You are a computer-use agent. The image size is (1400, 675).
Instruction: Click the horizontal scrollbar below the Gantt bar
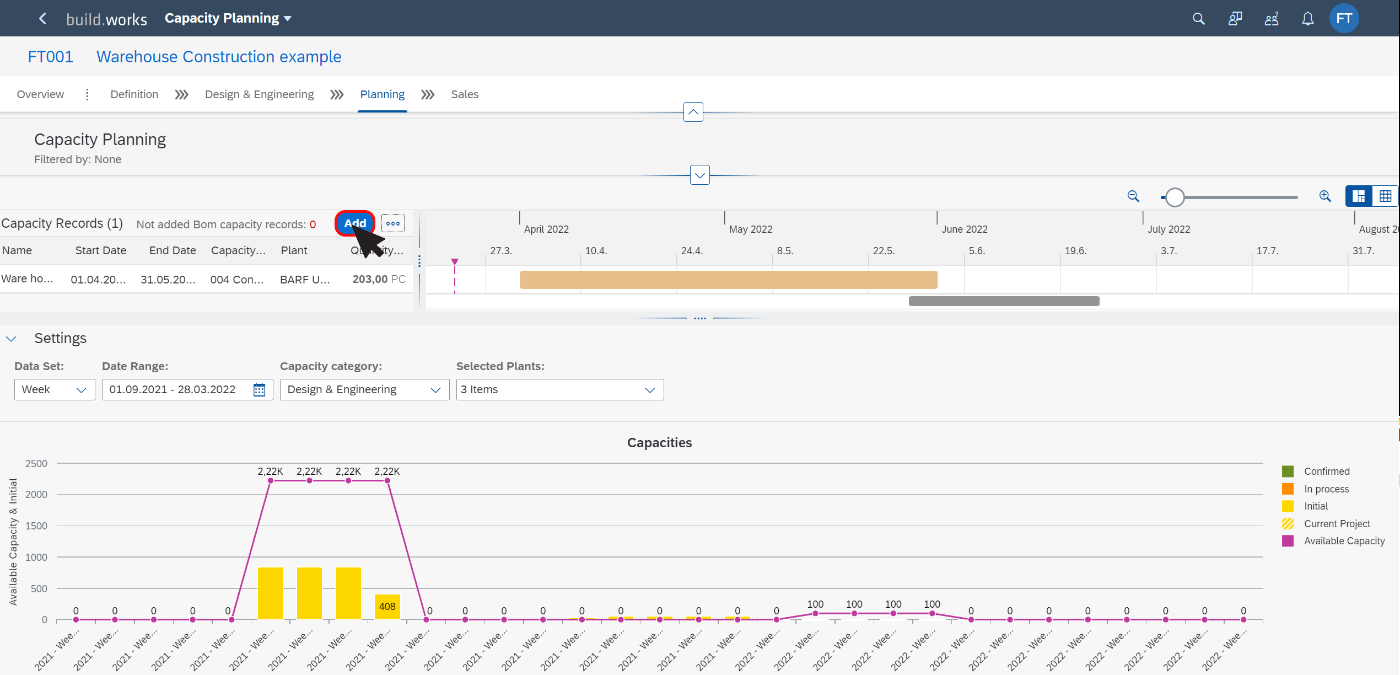tap(1004, 301)
